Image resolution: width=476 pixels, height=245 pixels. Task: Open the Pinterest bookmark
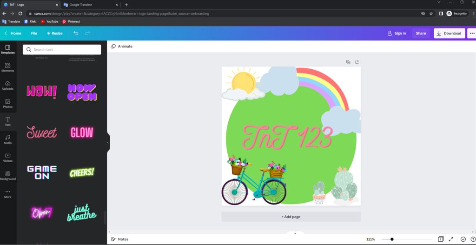pyautogui.click(x=71, y=21)
